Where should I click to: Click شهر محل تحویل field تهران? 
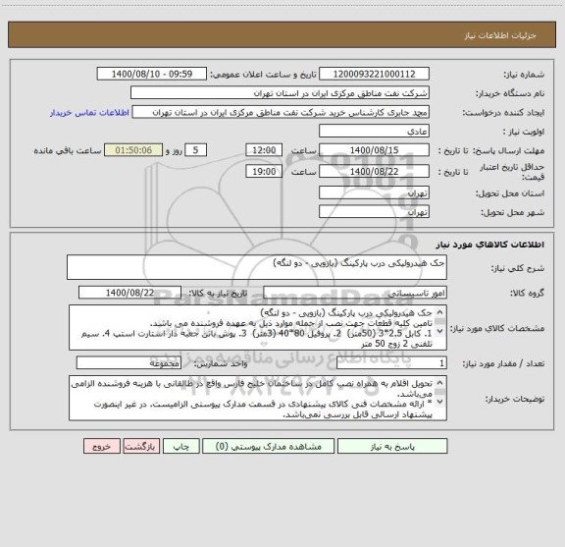[374, 212]
